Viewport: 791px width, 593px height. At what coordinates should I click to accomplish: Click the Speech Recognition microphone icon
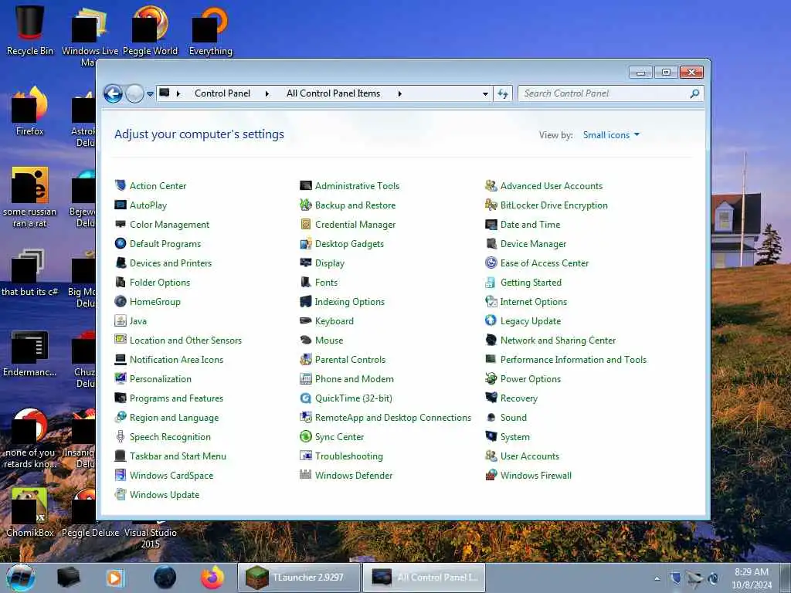(x=120, y=437)
